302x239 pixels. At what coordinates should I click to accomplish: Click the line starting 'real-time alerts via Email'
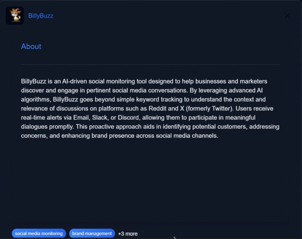click(138, 118)
